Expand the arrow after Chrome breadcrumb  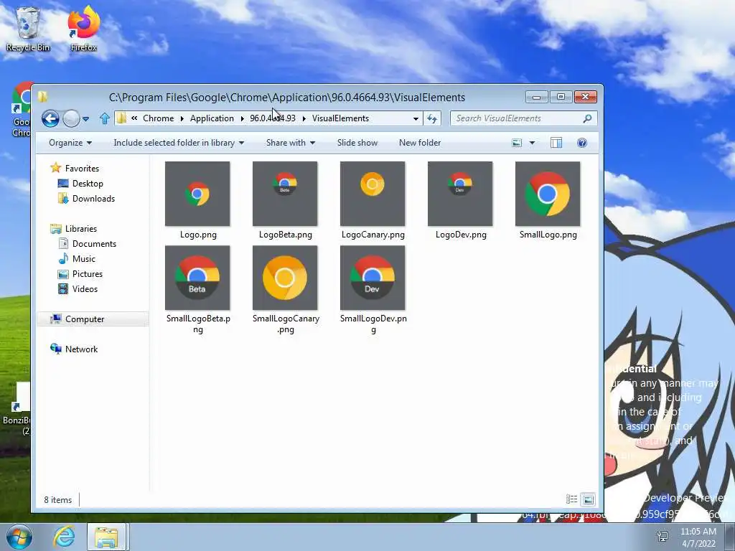(x=182, y=118)
